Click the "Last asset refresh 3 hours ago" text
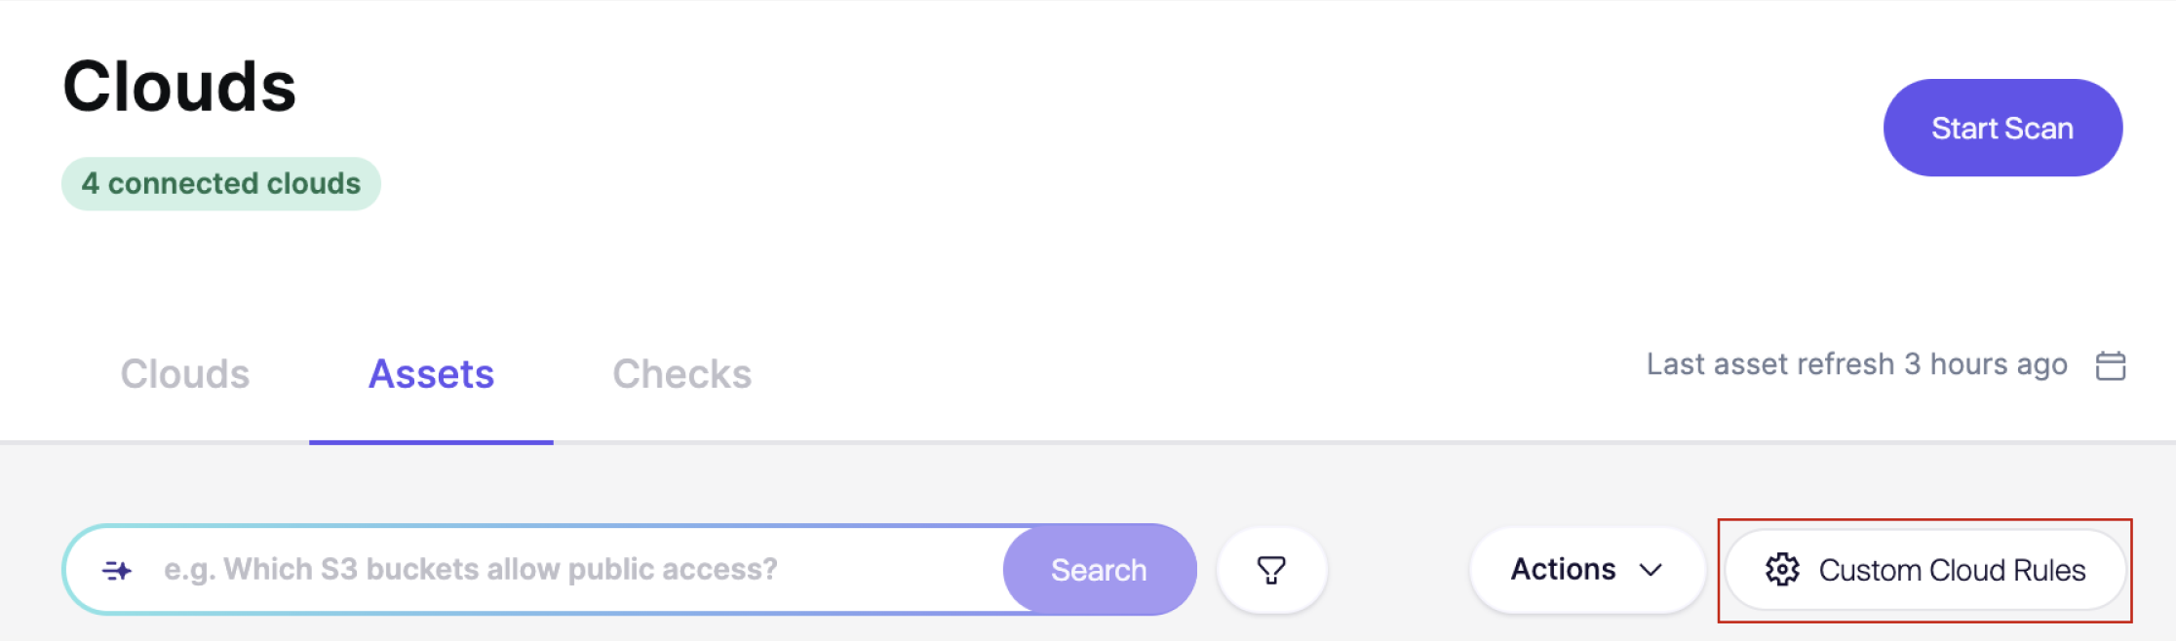This screenshot has height=641, width=2176. pos(1856,364)
